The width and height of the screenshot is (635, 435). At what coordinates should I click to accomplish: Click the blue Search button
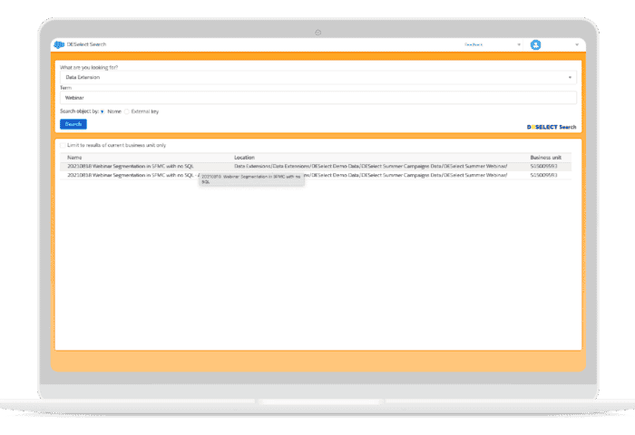73,124
